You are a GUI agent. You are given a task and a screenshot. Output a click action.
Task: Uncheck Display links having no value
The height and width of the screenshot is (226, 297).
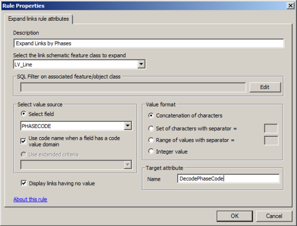click(24, 184)
